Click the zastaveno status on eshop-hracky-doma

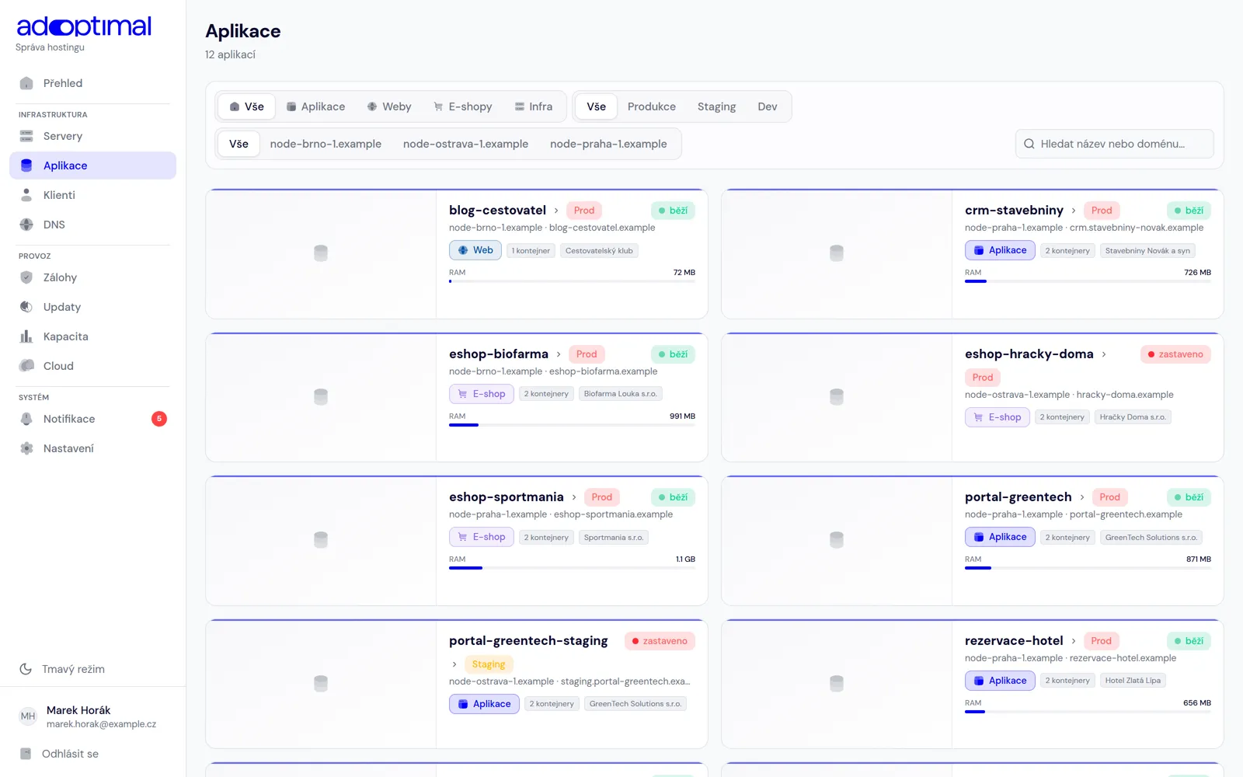point(1175,354)
